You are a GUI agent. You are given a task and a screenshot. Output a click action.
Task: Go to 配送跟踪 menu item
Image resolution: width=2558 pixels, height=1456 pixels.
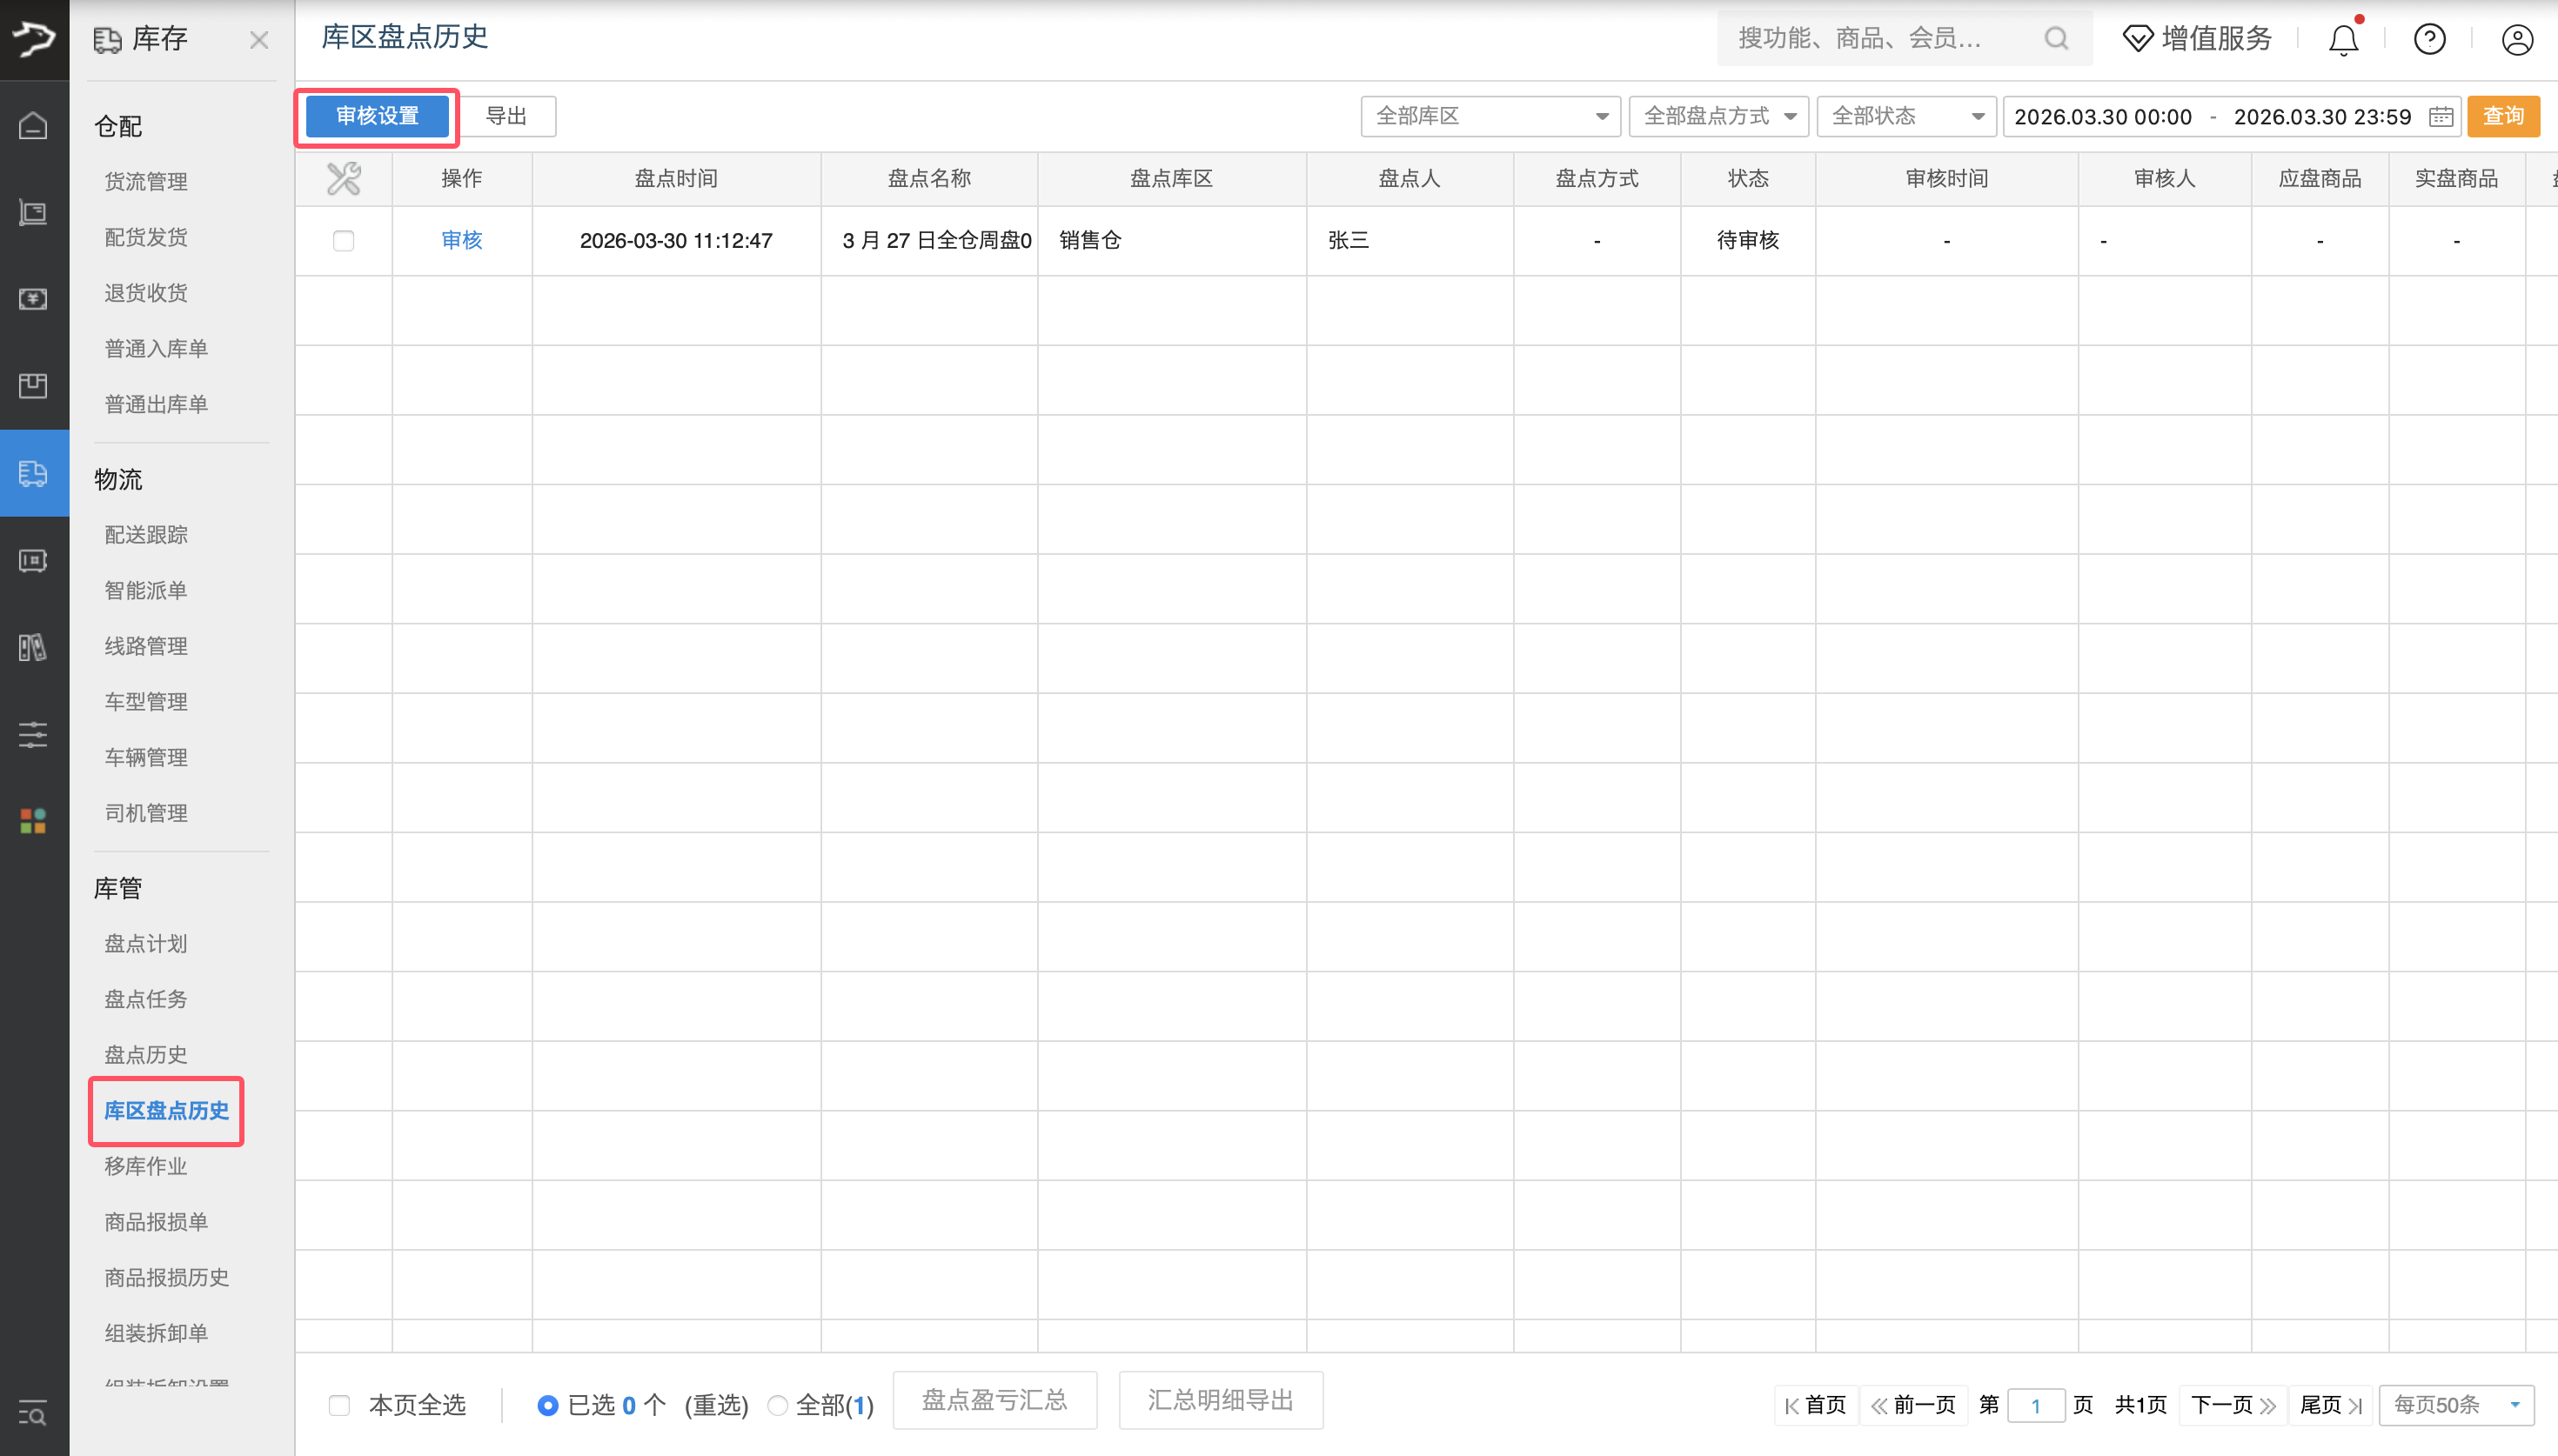146,534
